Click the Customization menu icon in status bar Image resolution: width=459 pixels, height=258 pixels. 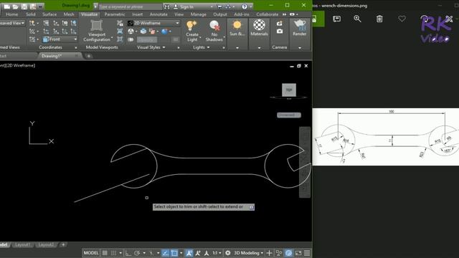307,253
